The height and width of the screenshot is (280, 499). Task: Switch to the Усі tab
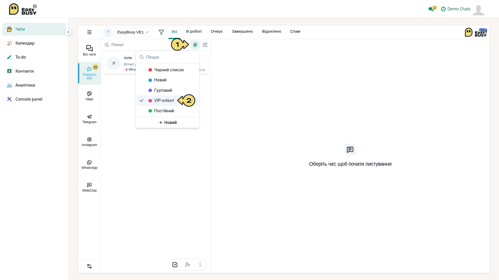pos(174,32)
